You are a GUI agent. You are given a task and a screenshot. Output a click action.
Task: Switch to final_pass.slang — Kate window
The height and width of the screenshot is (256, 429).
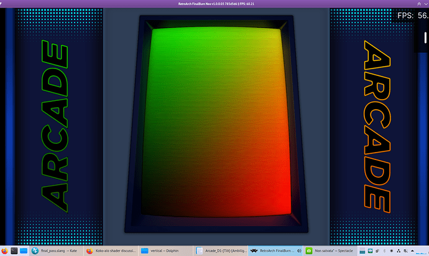pyautogui.click(x=57, y=251)
